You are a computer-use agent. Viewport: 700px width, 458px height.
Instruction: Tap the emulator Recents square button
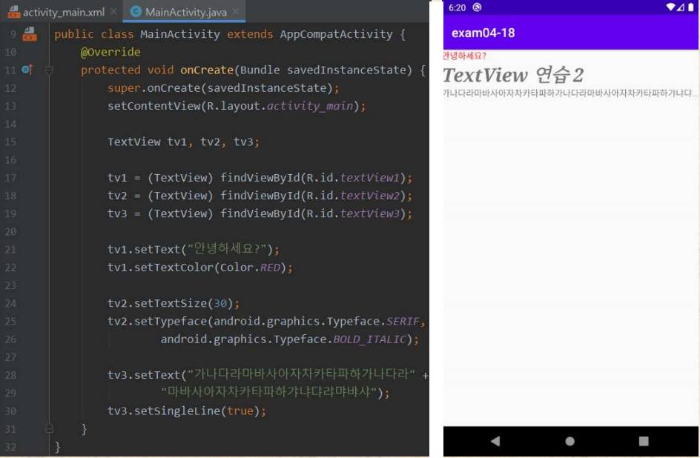point(644,441)
